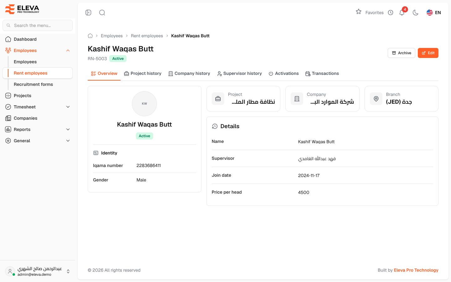
Task: Click the Archive button
Action: tap(402, 53)
